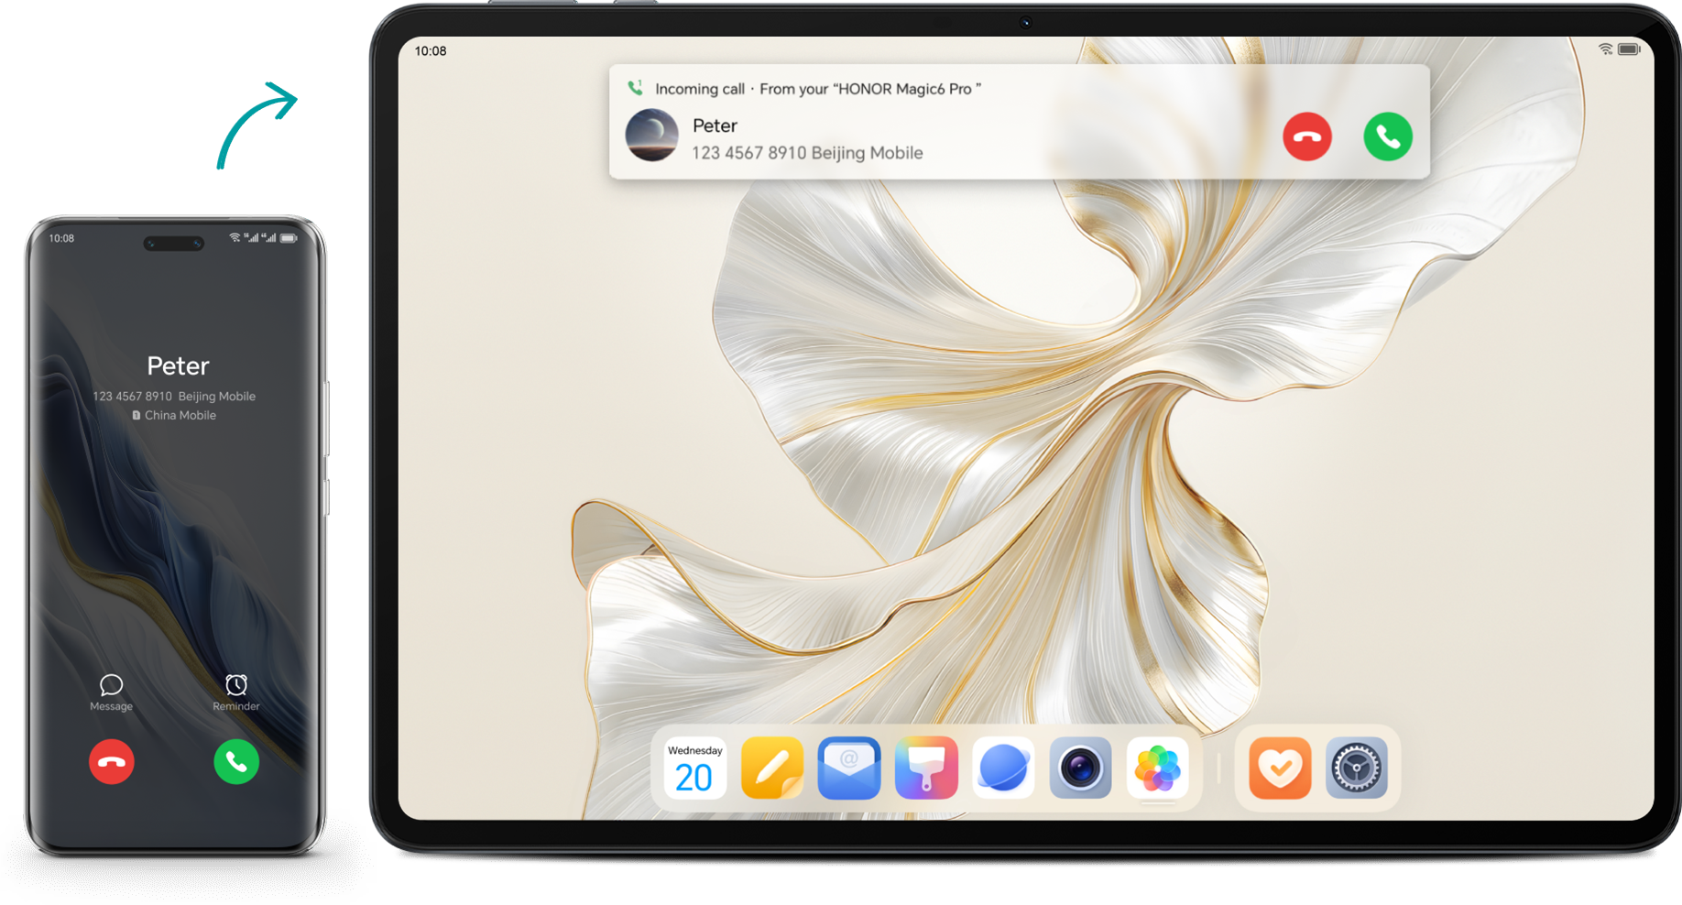Tap Peter's avatar in the call notification

click(651, 136)
